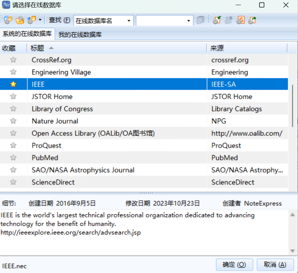Click the database list vertical scrollbar thumb

click(293, 106)
